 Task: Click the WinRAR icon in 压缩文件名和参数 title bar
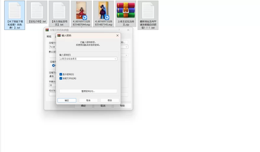click(x=47, y=30)
